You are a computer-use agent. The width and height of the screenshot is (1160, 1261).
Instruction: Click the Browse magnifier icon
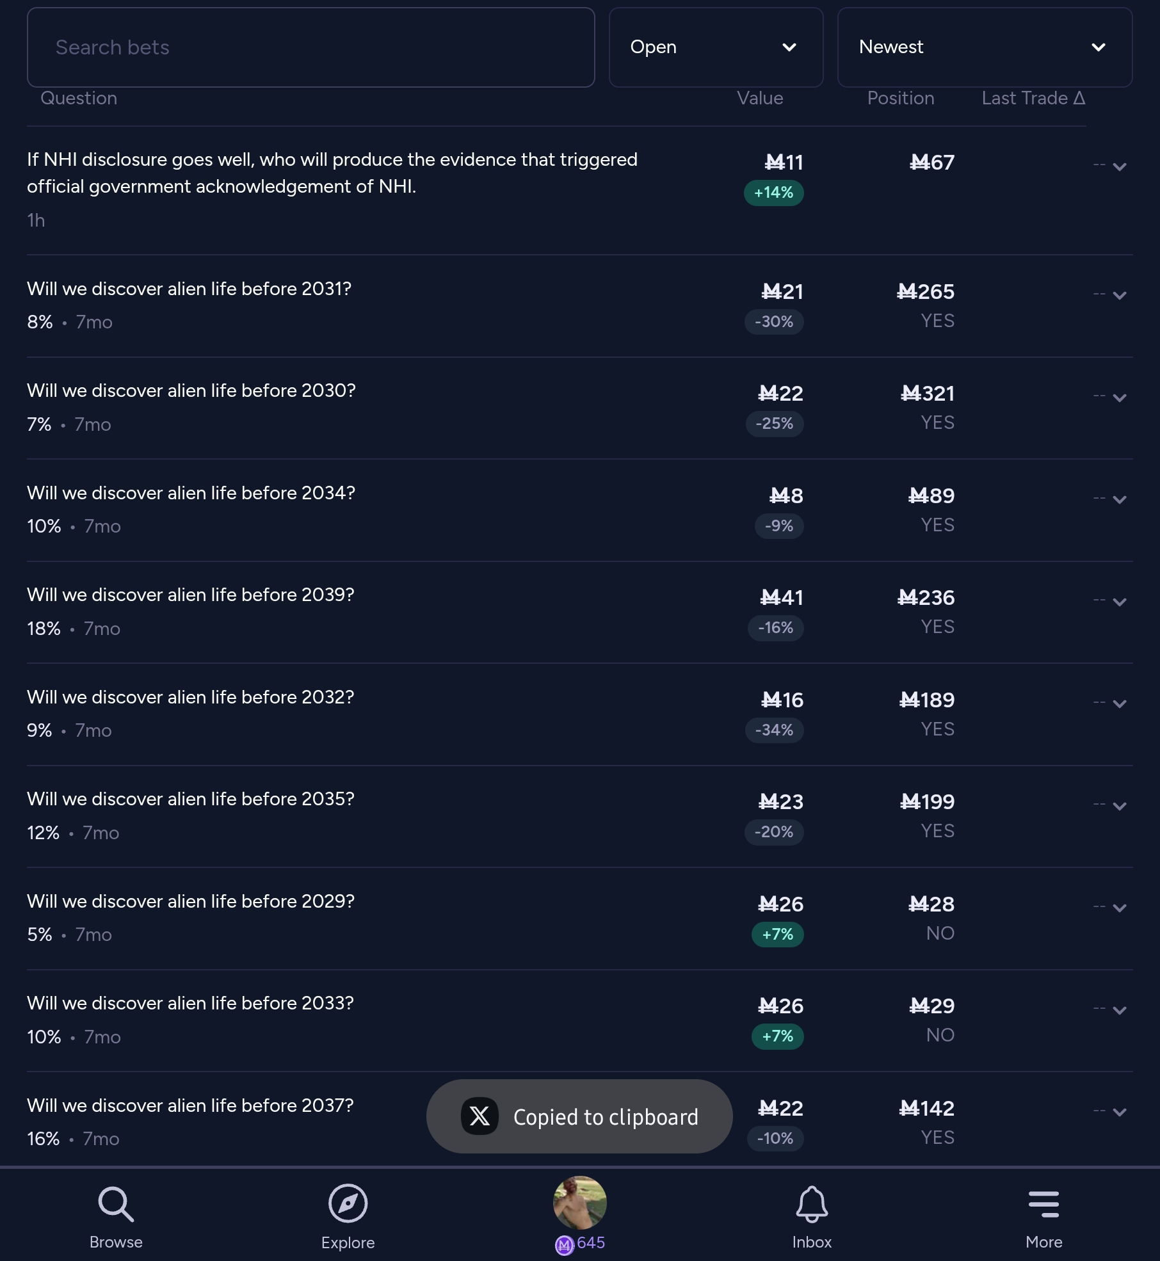pos(116,1205)
